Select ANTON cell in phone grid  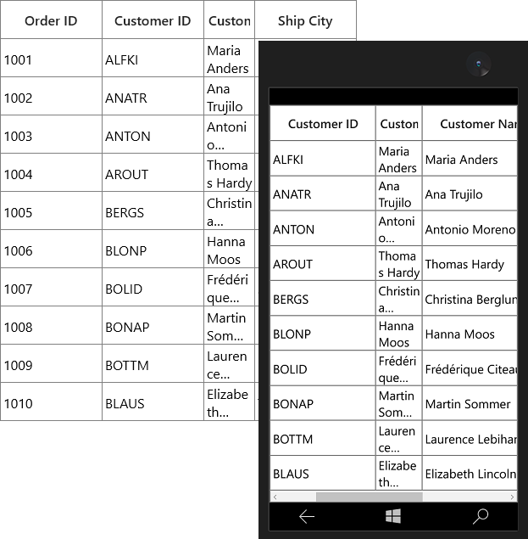pos(323,227)
